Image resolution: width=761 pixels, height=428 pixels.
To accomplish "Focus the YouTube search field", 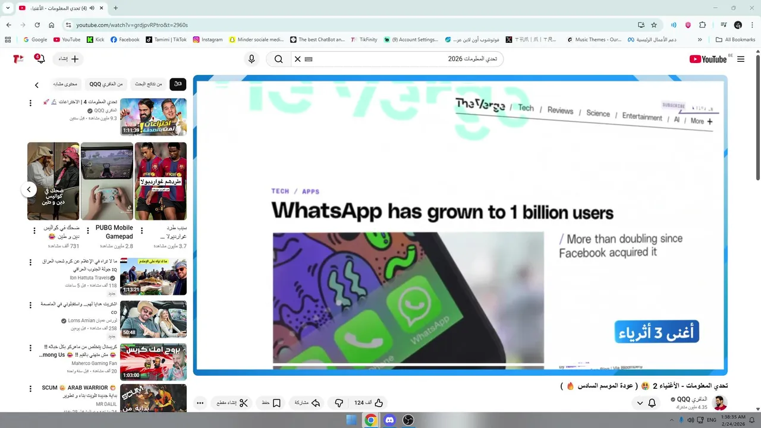I will click(404, 59).
